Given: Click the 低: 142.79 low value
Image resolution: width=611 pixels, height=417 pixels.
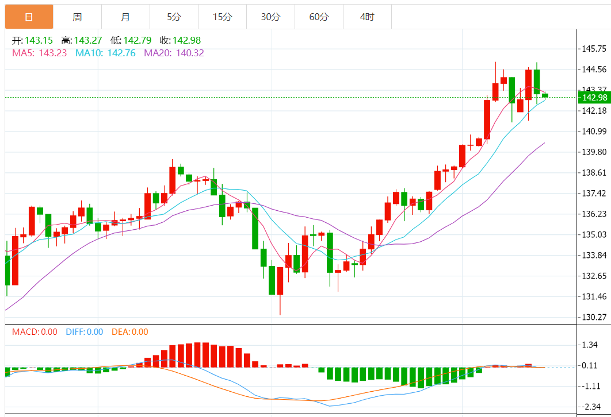Looking at the screenshot, I should click(x=131, y=40).
